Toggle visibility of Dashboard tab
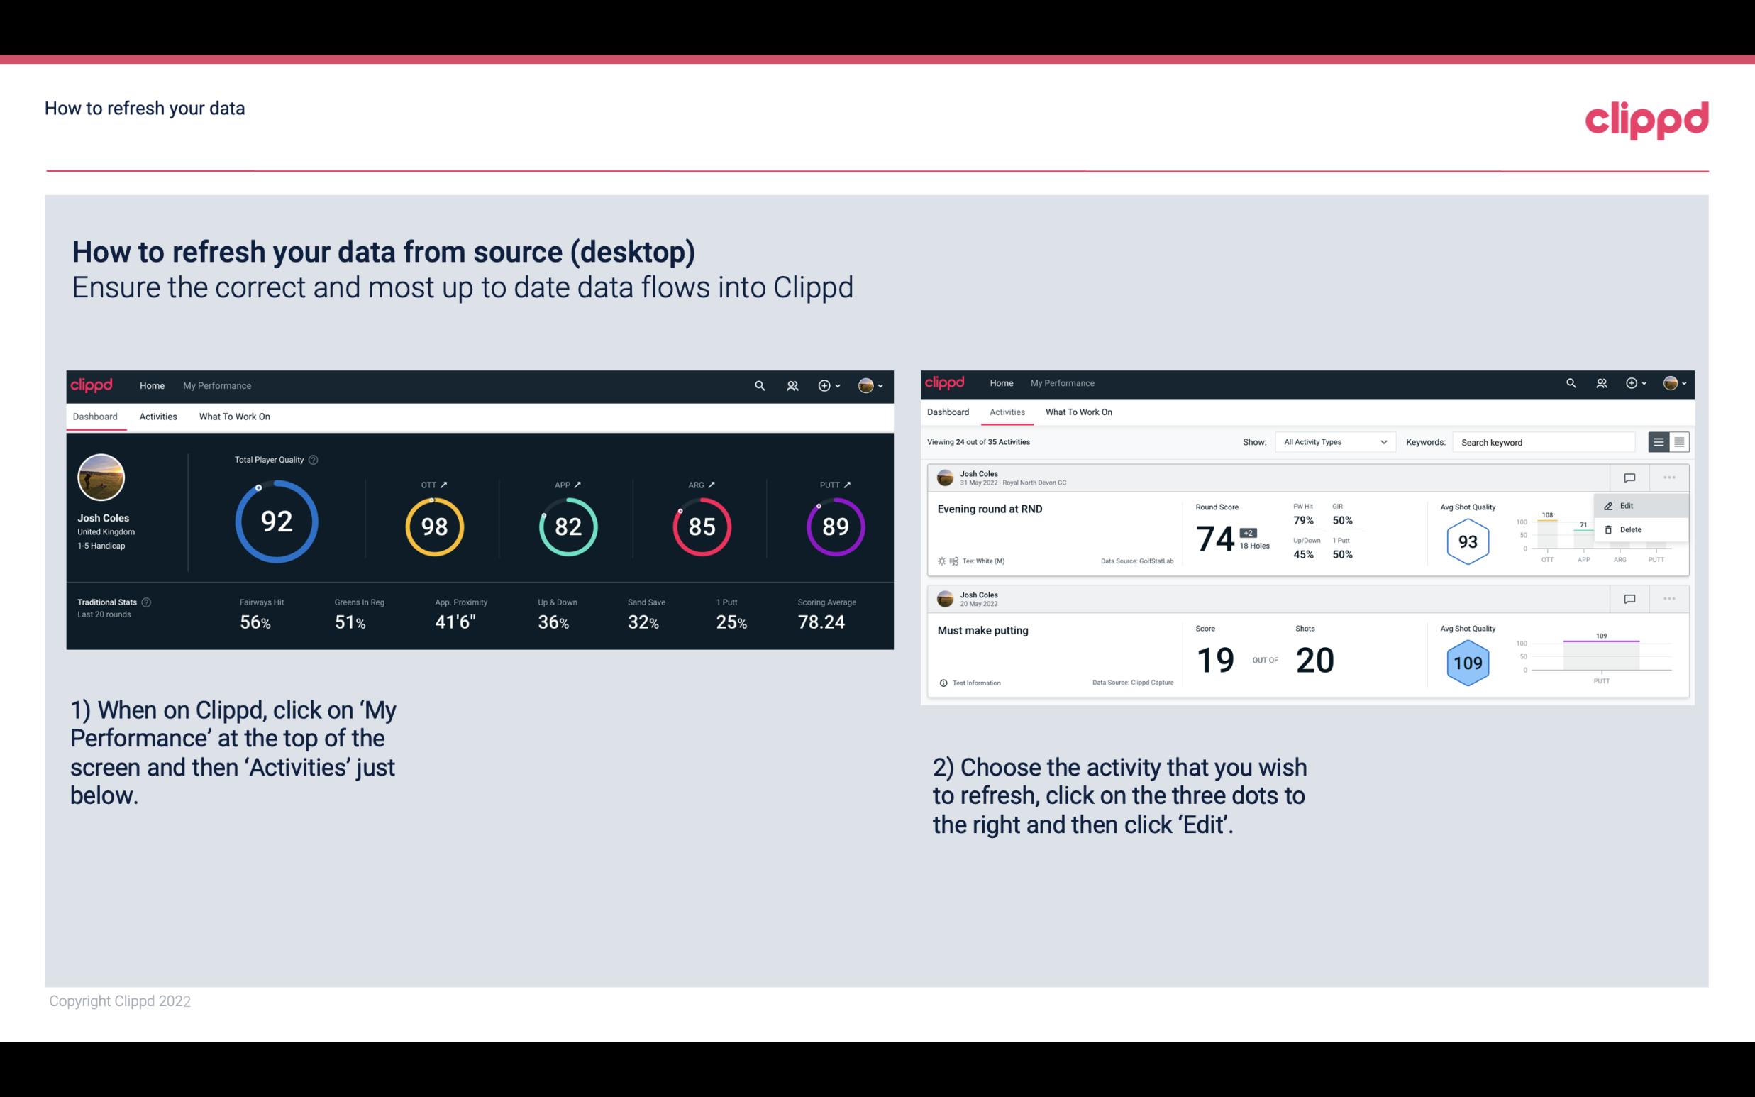Screen dimensions: 1755x1097 point(95,416)
